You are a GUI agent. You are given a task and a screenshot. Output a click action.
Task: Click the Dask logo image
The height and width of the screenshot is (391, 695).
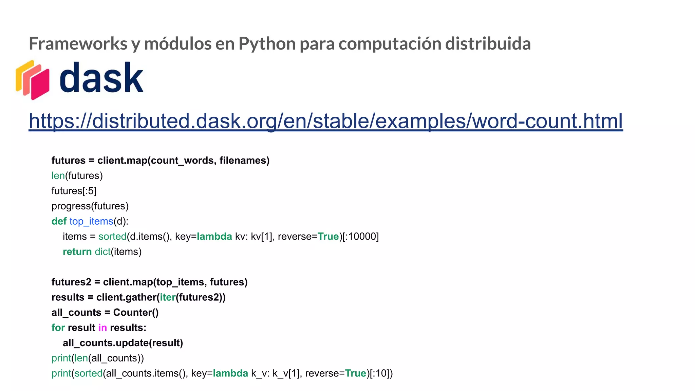pos(80,80)
